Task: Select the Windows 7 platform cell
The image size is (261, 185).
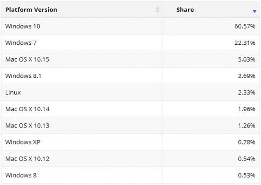Action: pyautogui.click(x=21, y=43)
